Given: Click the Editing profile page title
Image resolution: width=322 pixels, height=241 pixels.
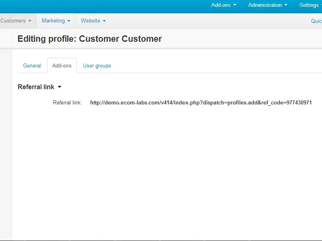Looking at the screenshot, I should 89,39.
